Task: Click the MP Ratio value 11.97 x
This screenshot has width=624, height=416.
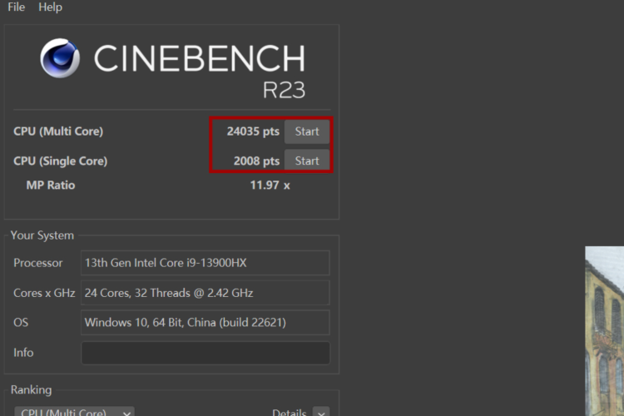Action: (x=270, y=185)
